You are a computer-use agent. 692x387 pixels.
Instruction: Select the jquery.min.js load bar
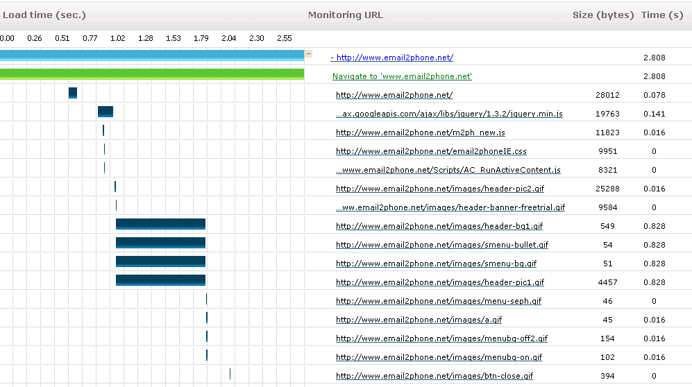pos(106,112)
